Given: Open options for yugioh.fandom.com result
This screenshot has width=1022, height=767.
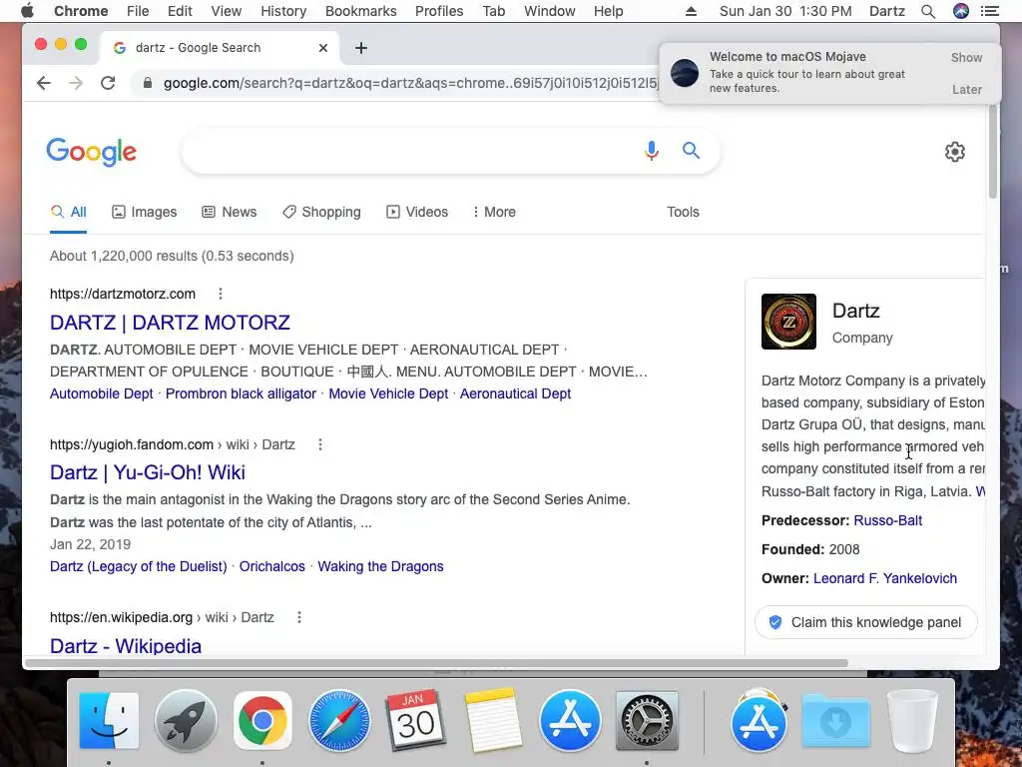Looking at the screenshot, I should pos(320,444).
